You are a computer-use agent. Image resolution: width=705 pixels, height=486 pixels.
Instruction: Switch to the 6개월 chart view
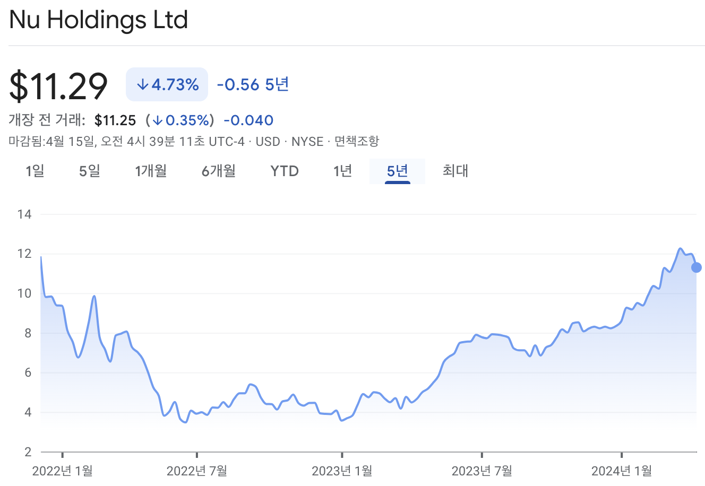tap(218, 171)
